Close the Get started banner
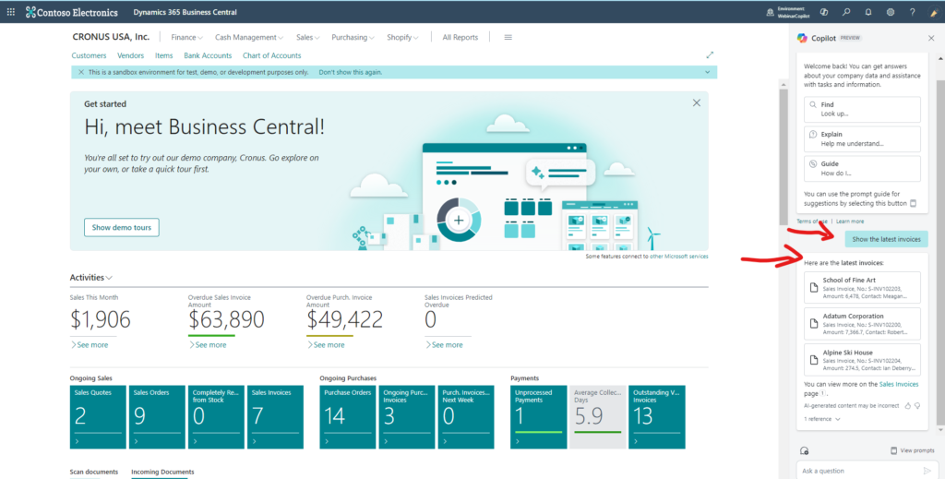The image size is (945, 479). [x=696, y=103]
